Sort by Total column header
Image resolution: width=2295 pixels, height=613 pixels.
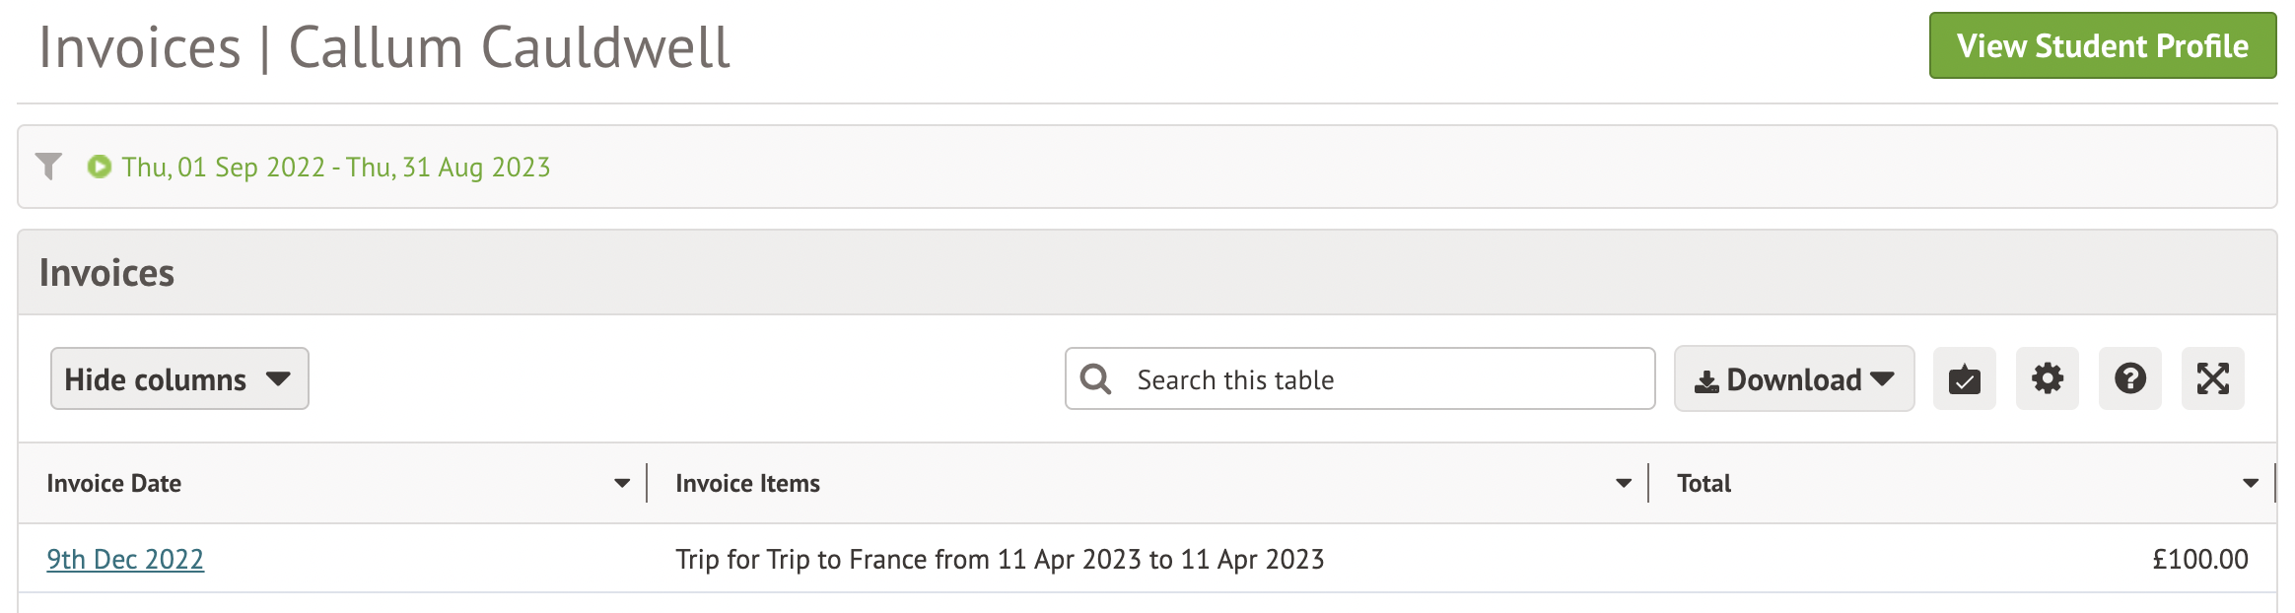(x=1704, y=484)
